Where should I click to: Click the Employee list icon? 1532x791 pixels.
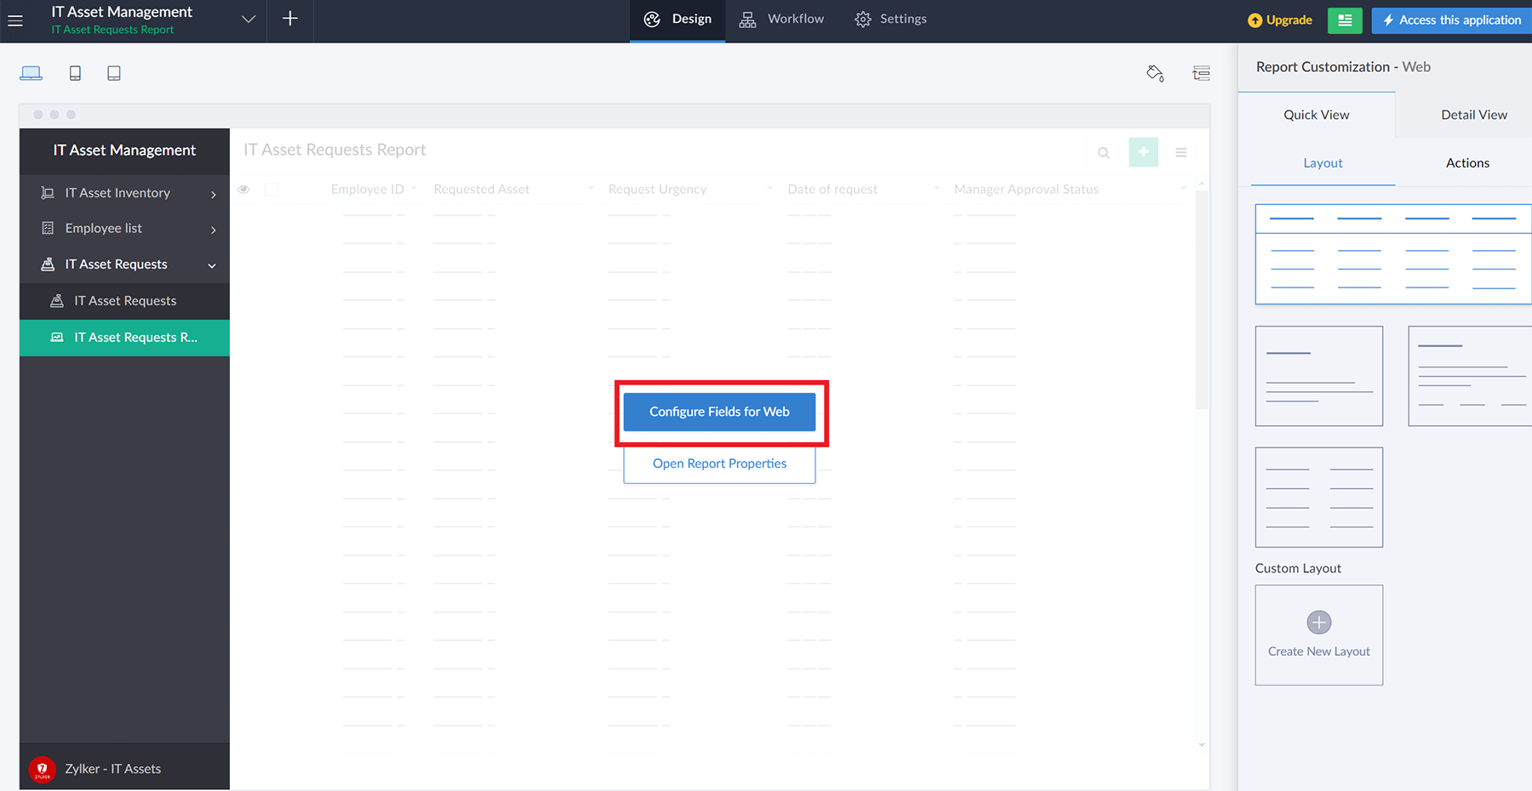(48, 228)
